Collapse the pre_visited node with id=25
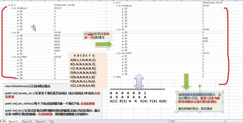Viewport: 243px width, 123px height. (12, 57)
